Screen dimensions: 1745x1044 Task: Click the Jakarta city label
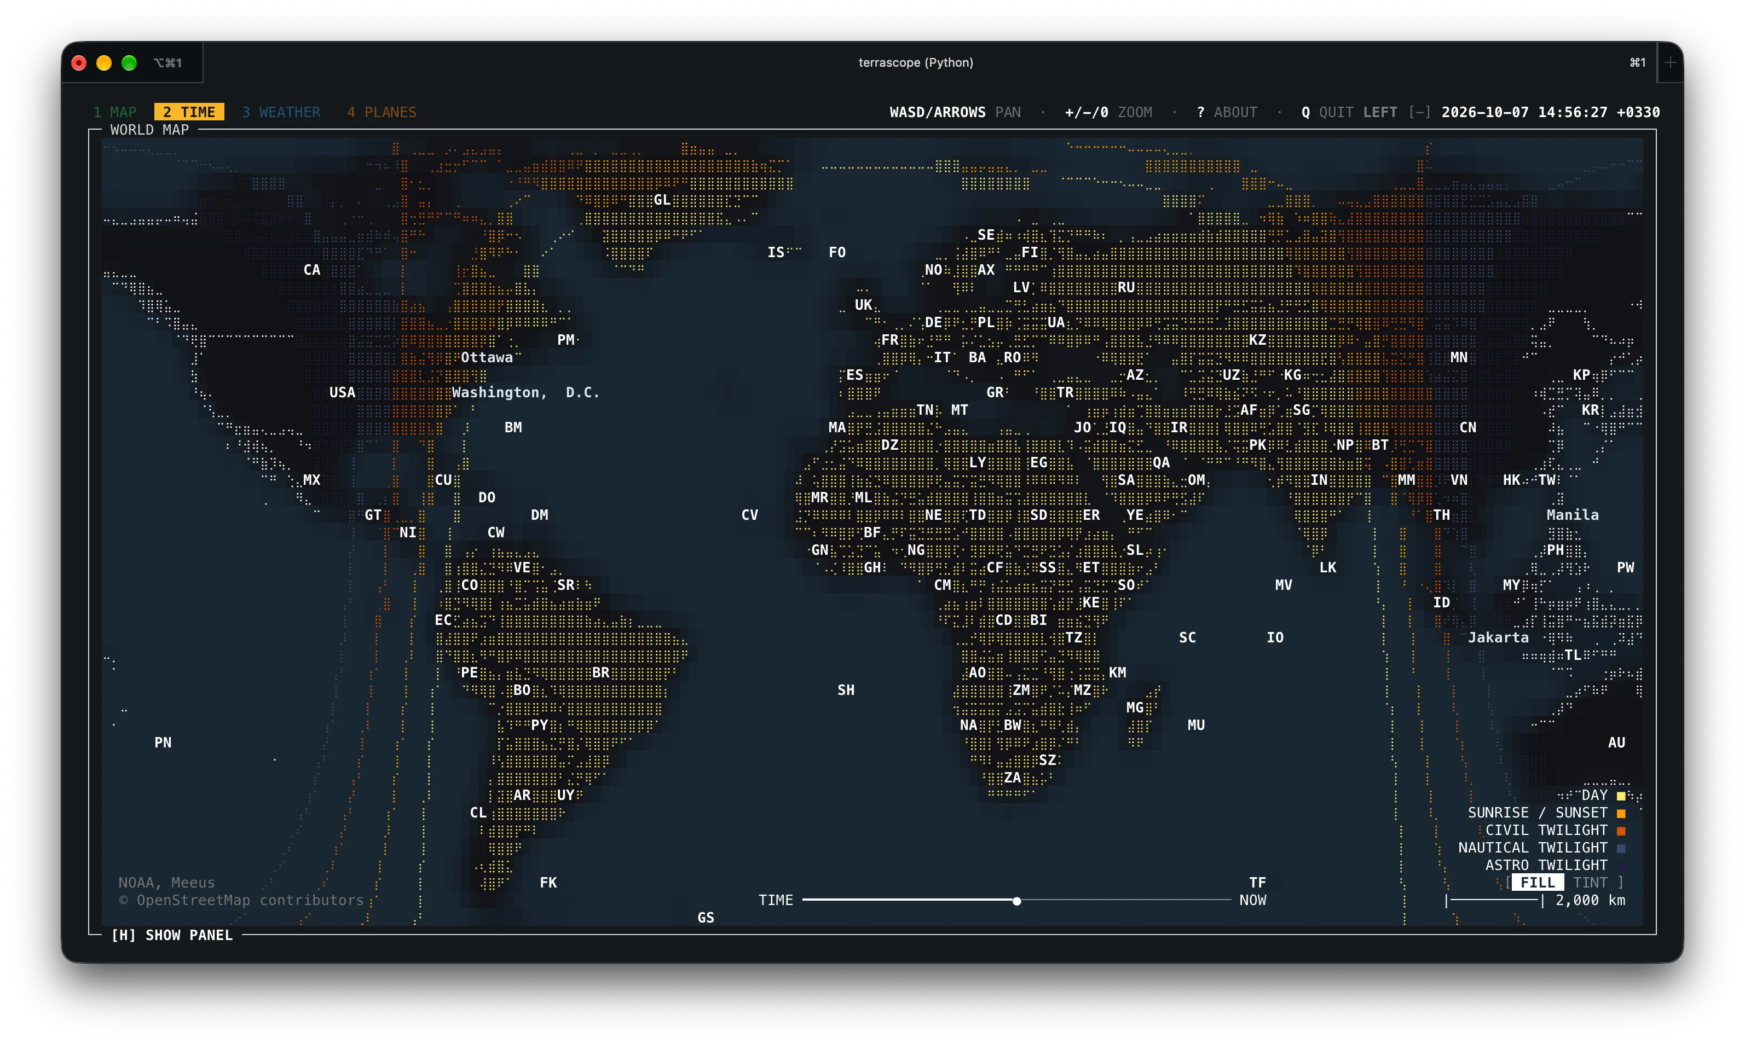point(1498,637)
